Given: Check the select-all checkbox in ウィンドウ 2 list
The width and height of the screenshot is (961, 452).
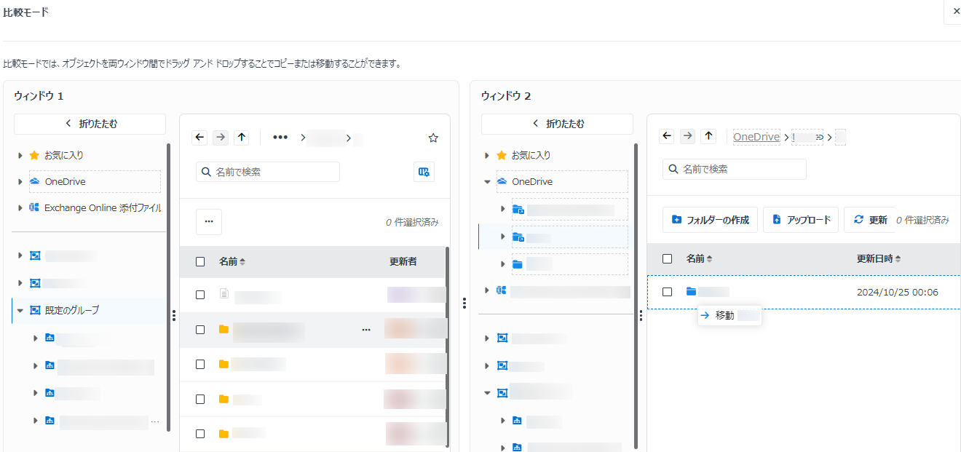Looking at the screenshot, I should pos(668,258).
